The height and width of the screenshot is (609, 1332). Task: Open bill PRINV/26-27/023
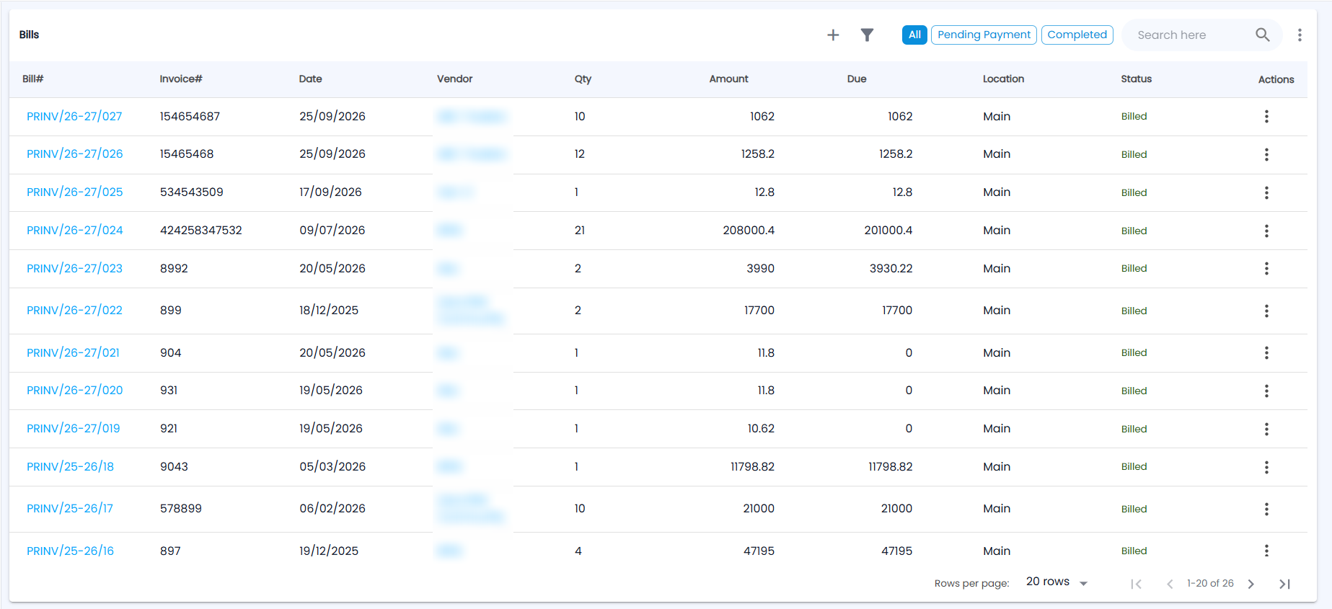point(75,268)
